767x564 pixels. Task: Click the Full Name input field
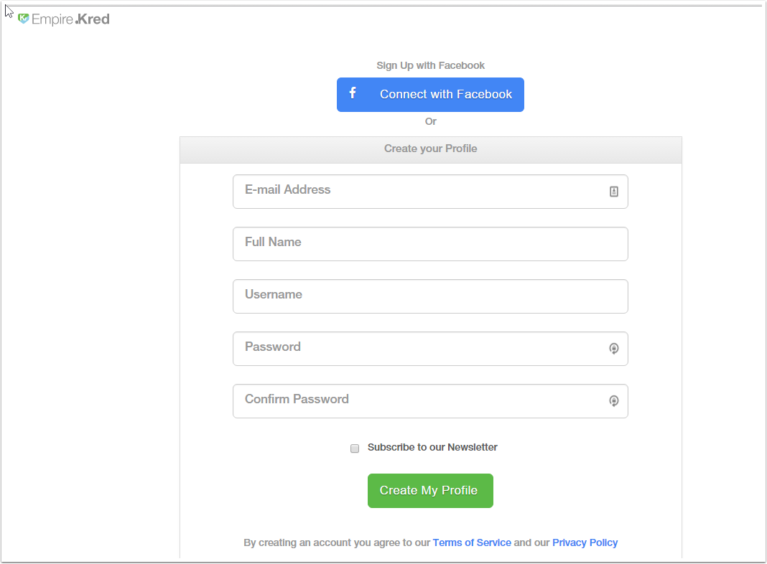pos(430,244)
